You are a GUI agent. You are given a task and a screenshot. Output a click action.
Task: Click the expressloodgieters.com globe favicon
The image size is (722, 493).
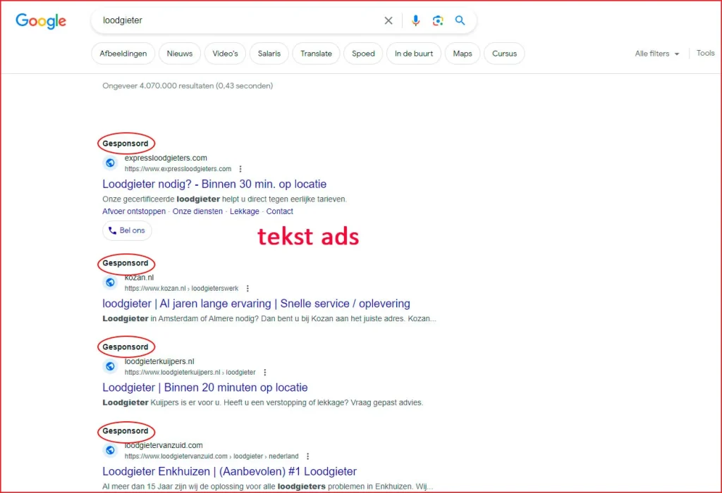pos(110,163)
